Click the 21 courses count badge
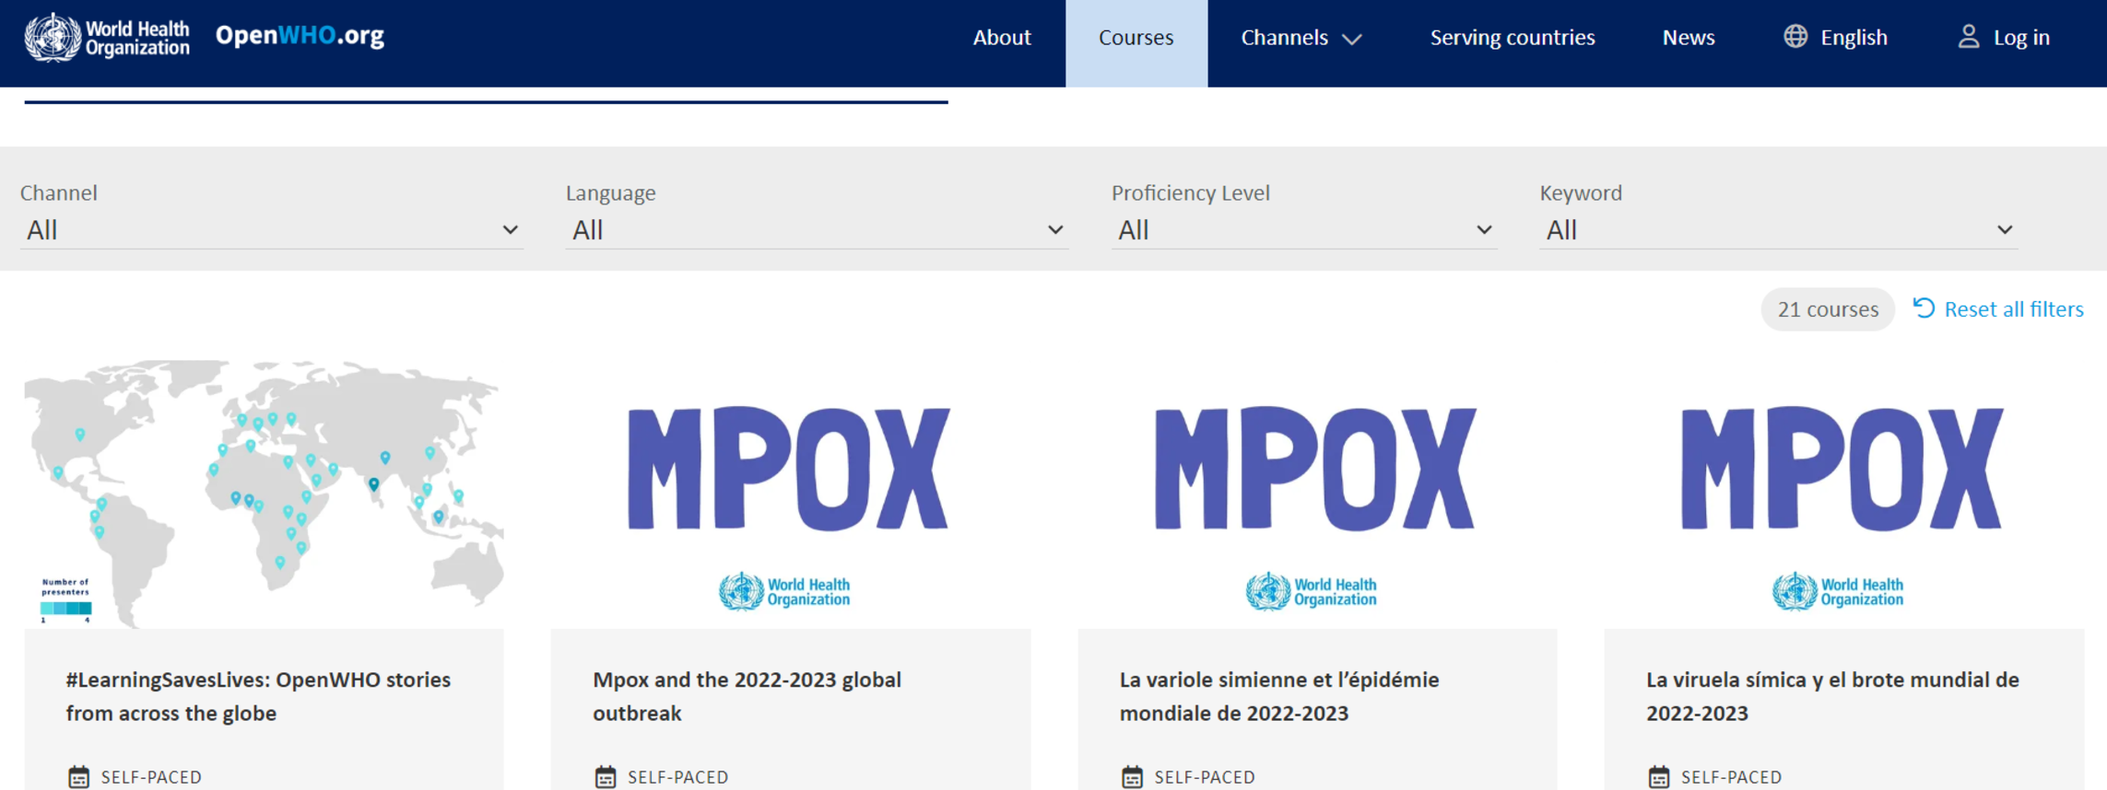Screen dimensions: 2107x790 pos(1827,309)
